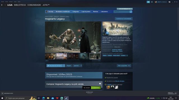Show hidden system tray icons

click(x=162, y=98)
